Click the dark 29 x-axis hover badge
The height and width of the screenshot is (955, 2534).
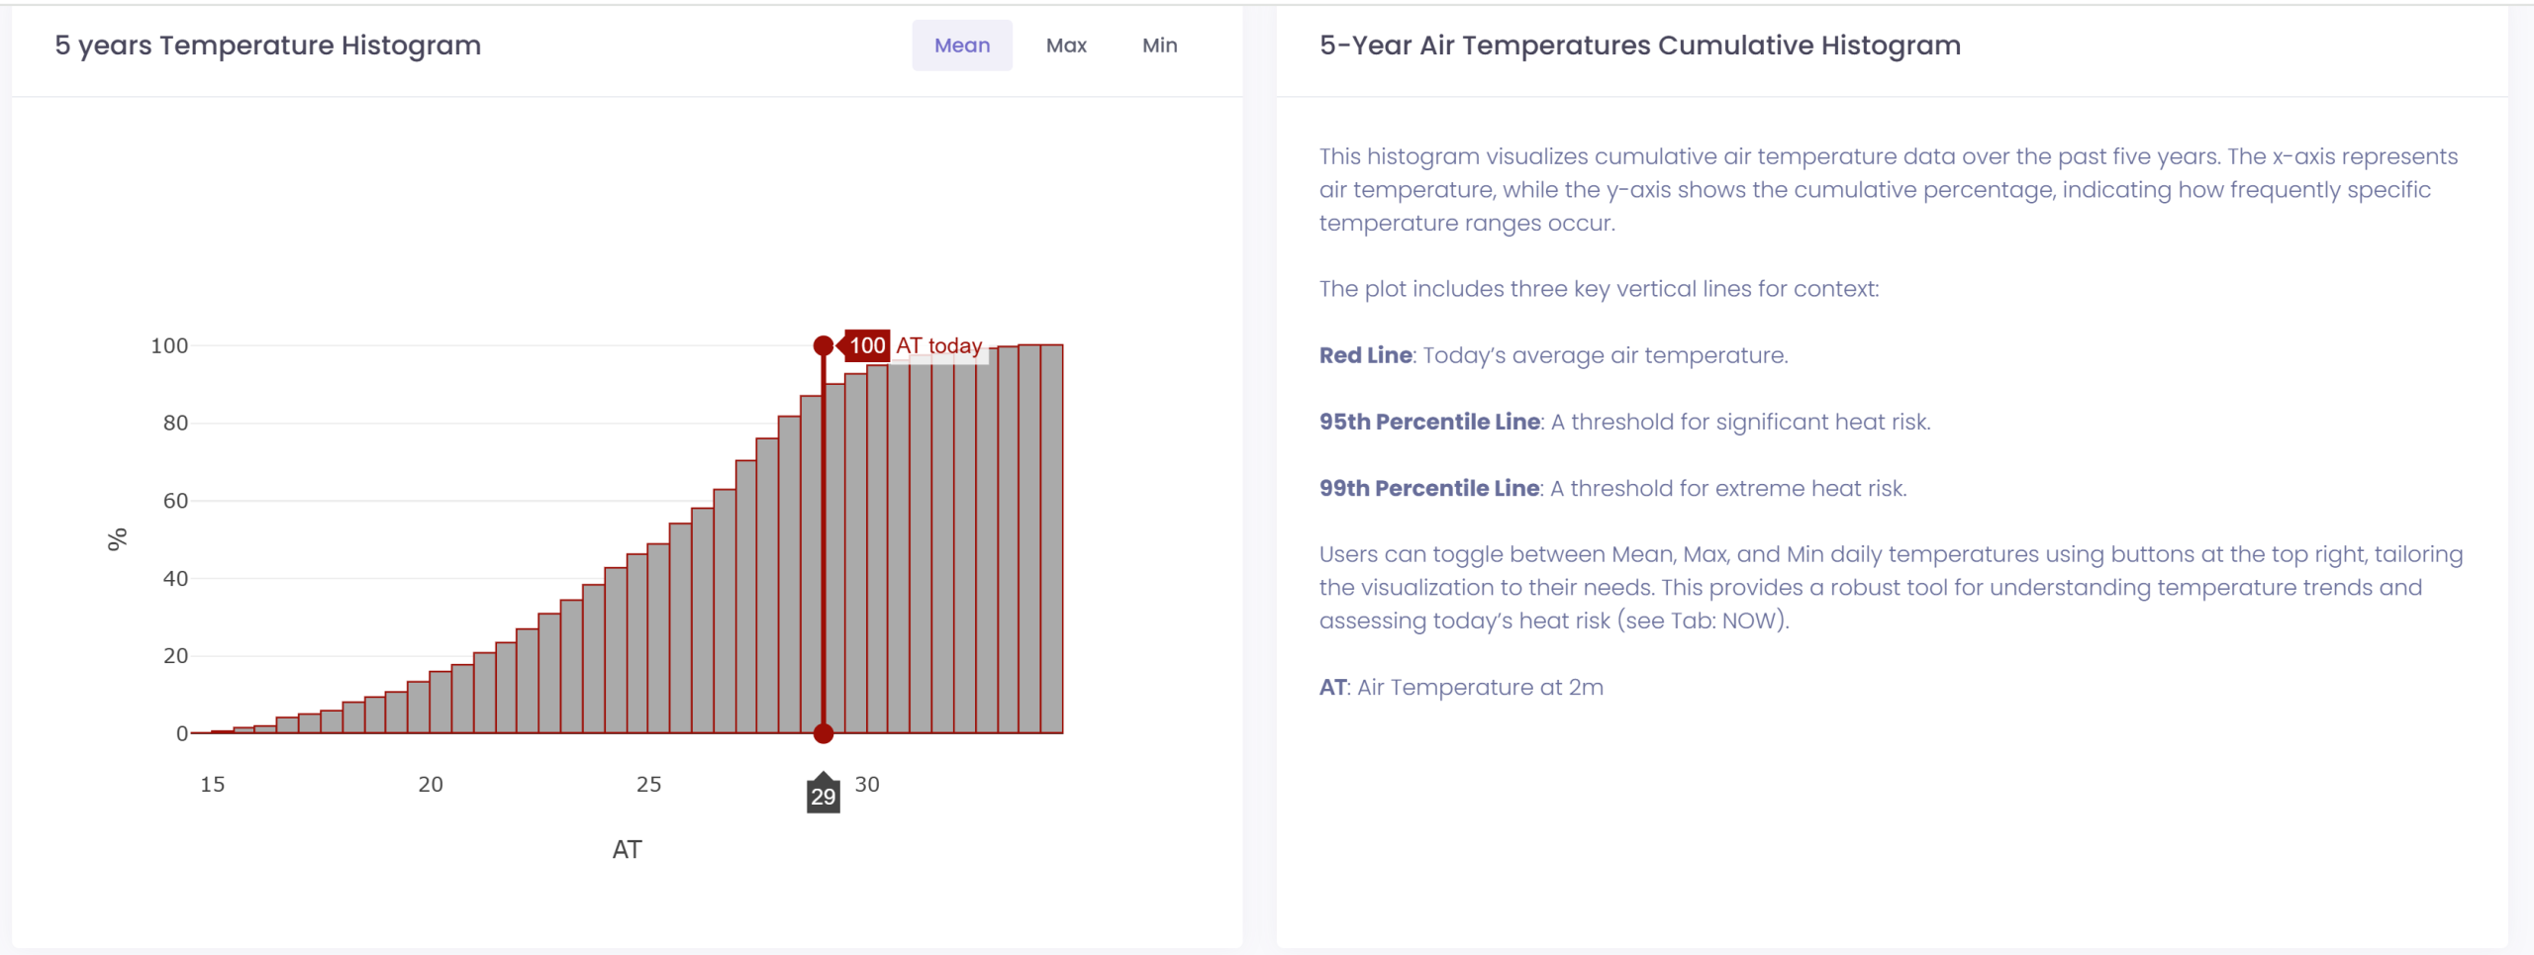coord(824,795)
